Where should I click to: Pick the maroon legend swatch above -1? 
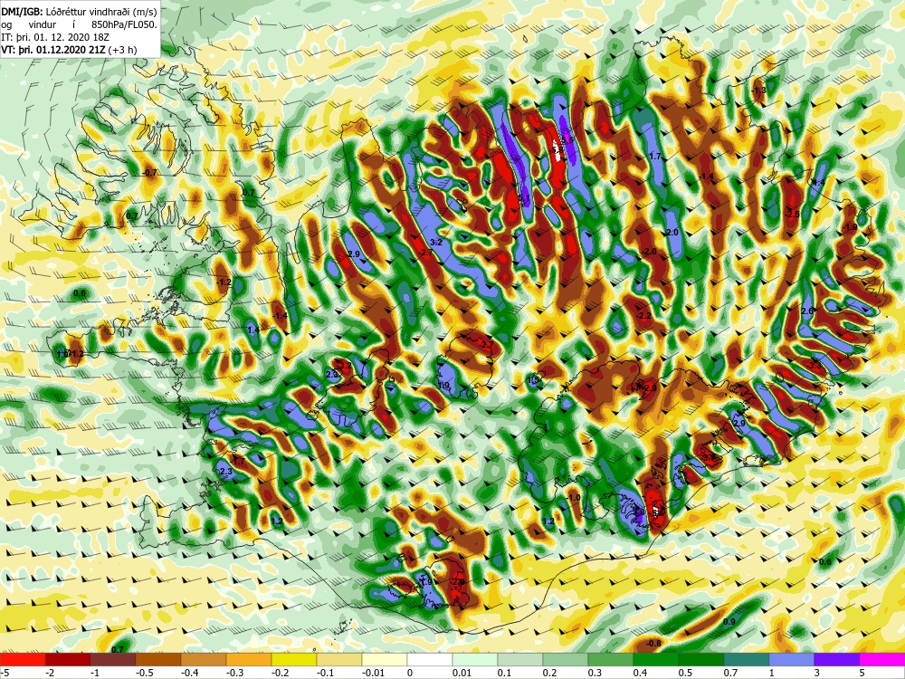pos(113,659)
